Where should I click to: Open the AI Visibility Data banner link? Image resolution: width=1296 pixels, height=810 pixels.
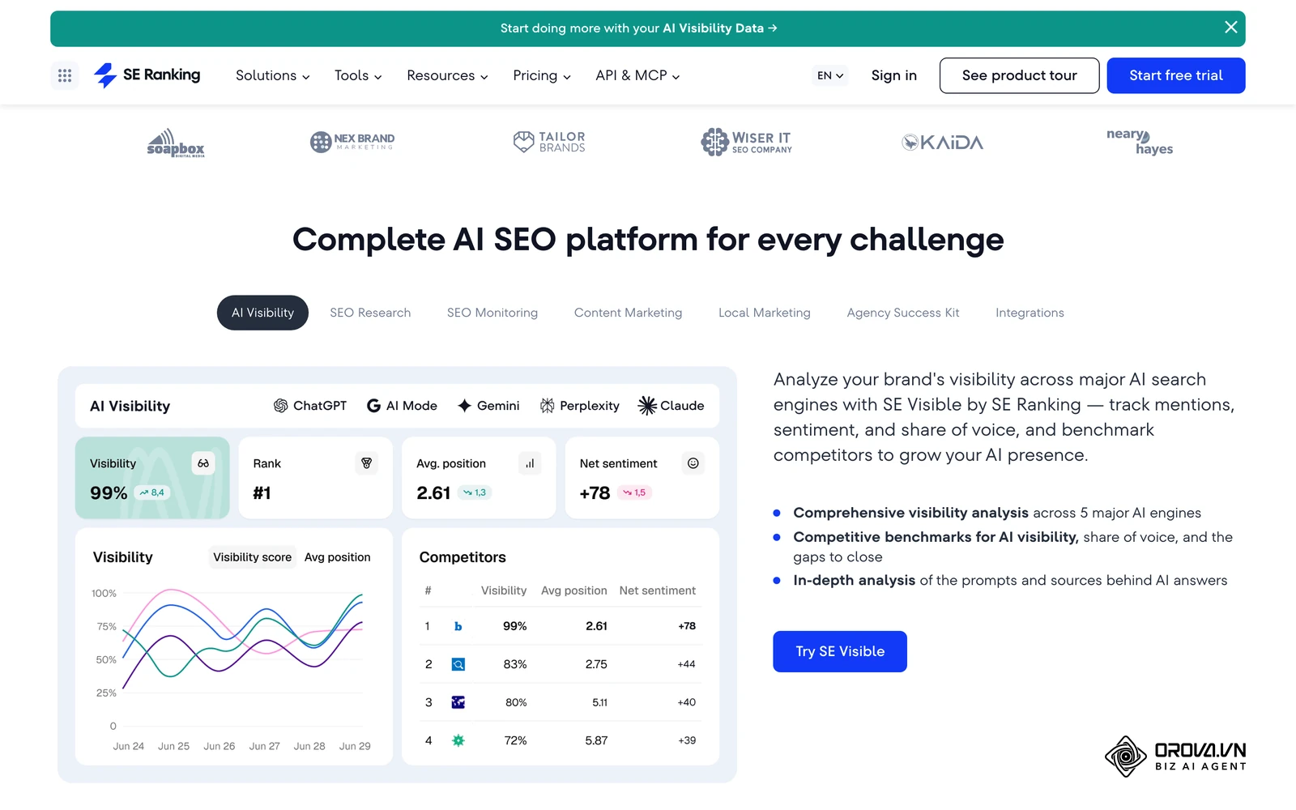(638, 28)
